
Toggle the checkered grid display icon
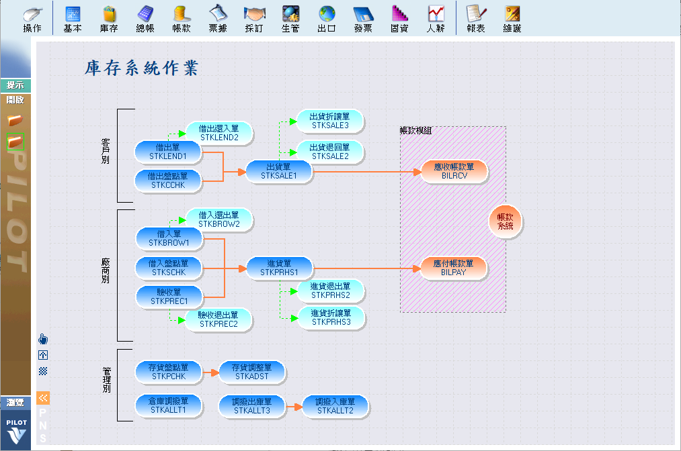(43, 370)
